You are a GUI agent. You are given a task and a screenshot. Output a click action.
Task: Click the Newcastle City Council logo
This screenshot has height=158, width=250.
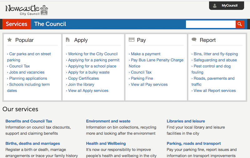(x=27, y=10)
